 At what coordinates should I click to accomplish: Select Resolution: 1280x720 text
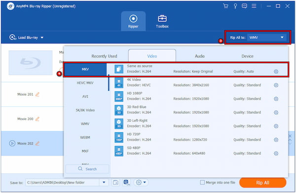(190, 140)
